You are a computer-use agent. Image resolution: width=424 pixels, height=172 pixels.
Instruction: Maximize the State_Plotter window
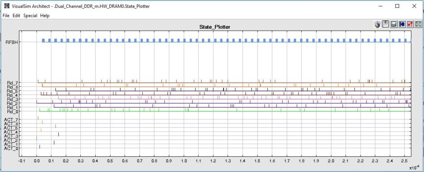point(397,6)
